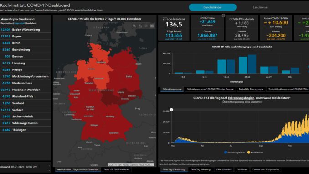Sort list by Bundesland name
This screenshot has width=309, height=174.
(x=31, y=23)
